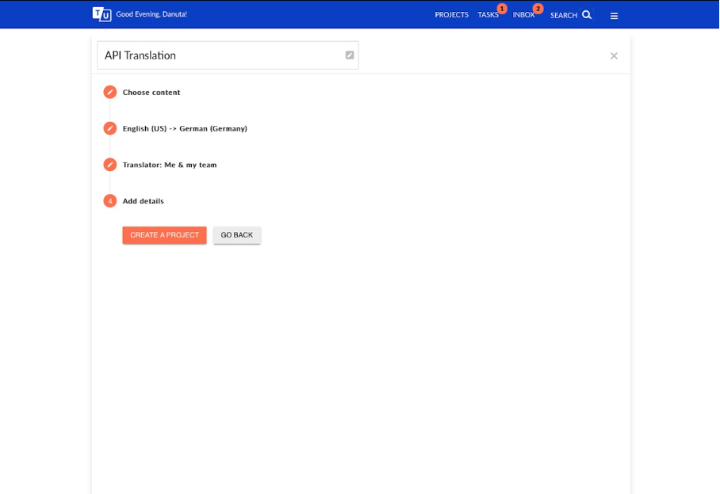The height and width of the screenshot is (494, 720).
Task: Click the step 4 number circle
Action: (x=109, y=201)
